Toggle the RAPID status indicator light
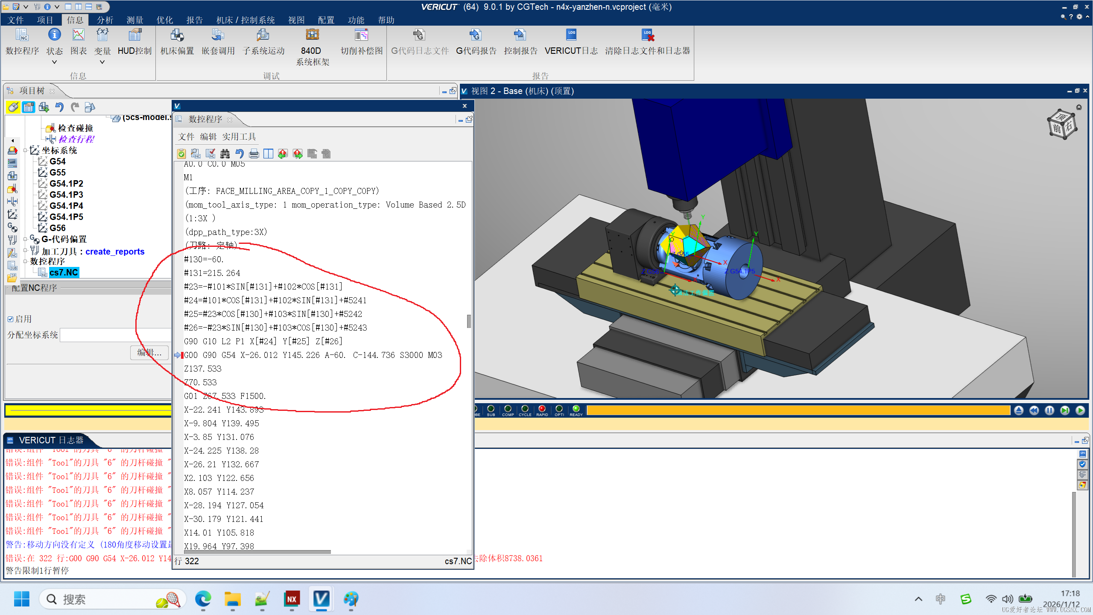This screenshot has height=615, width=1093. pyautogui.click(x=542, y=409)
